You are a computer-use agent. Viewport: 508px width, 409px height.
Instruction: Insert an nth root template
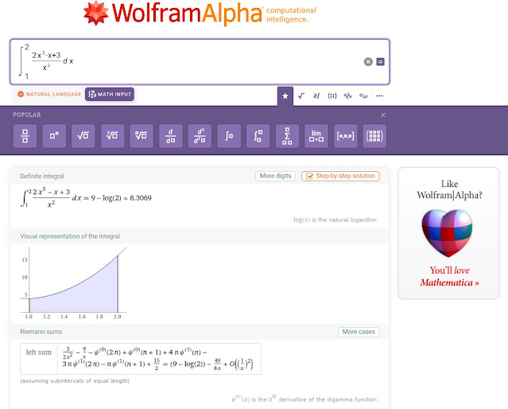point(142,136)
